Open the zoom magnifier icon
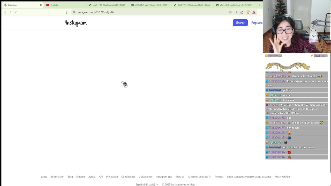The height and width of the screenshot is (186, 331). tap(236, 12)
